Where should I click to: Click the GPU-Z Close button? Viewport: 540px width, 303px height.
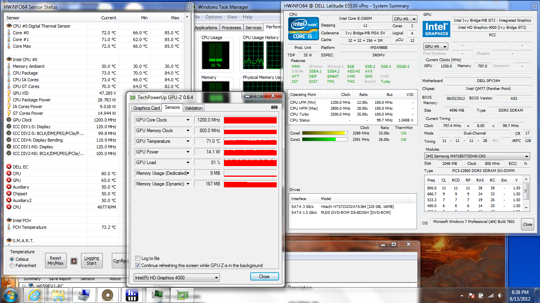coord(264,277)
